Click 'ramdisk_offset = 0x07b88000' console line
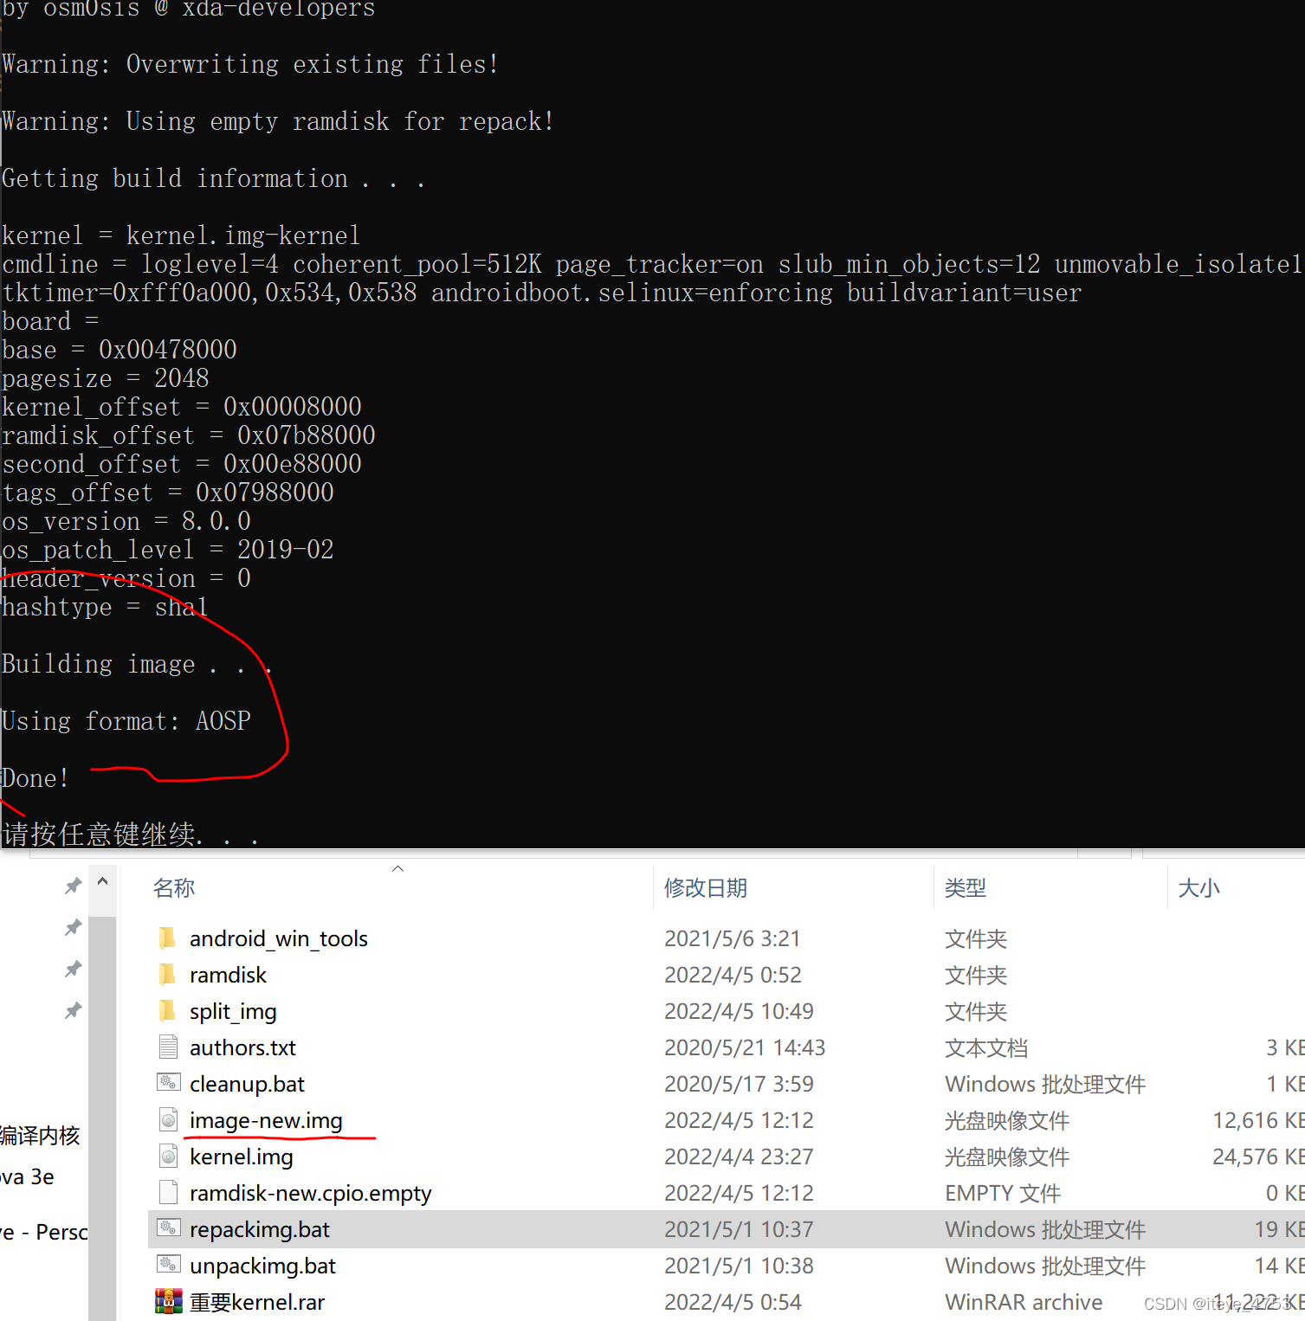This screenshot has height=1321, width=1305. click(x=189, y=435)
